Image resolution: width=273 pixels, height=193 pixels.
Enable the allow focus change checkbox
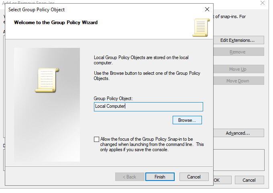tap(96, 139)
